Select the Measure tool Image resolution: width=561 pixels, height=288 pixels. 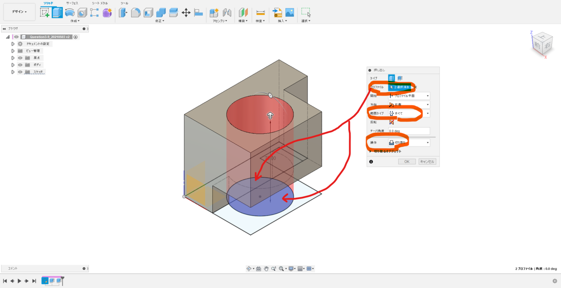(260, 13)
